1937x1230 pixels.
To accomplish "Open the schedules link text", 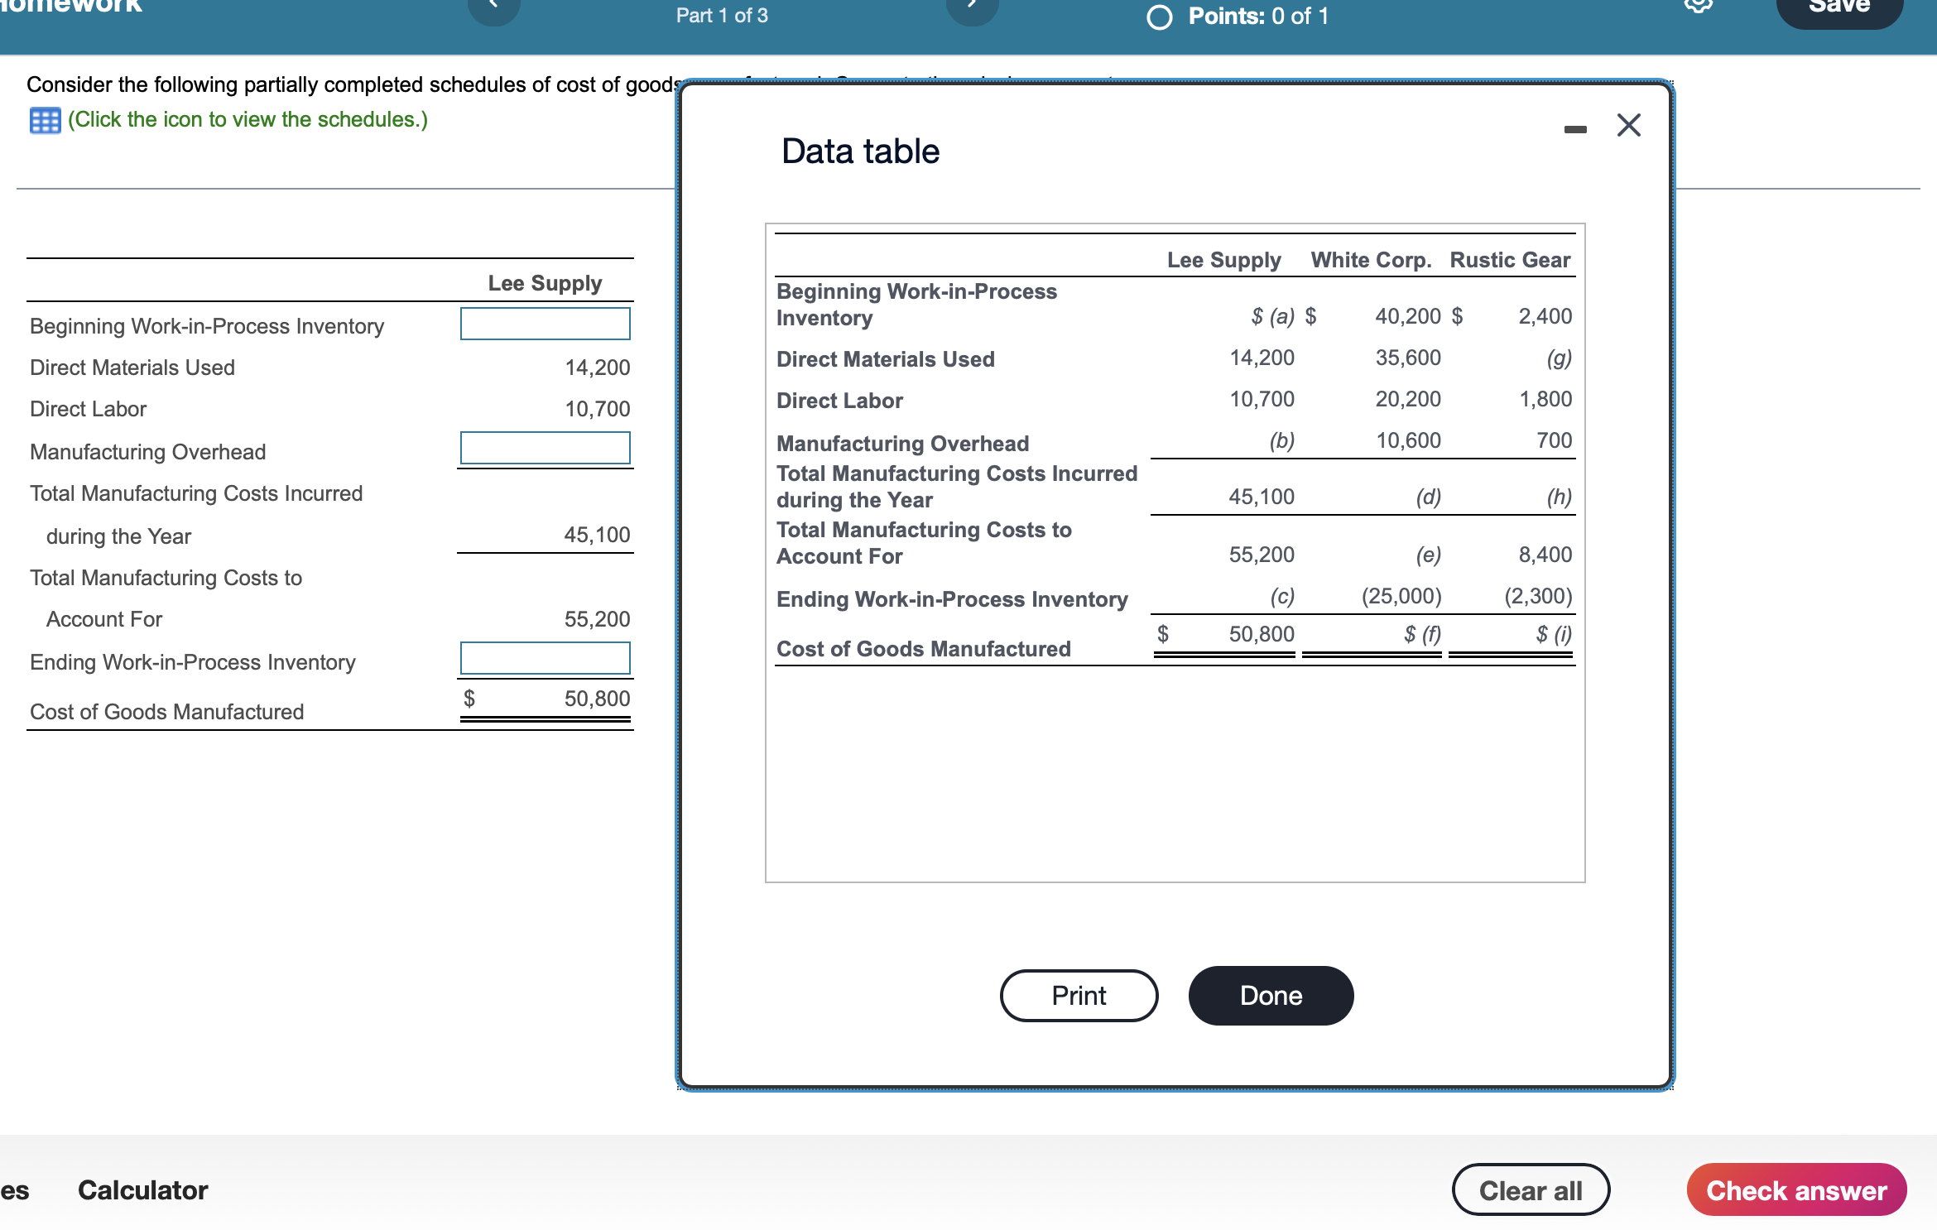I will click(248, 120).
